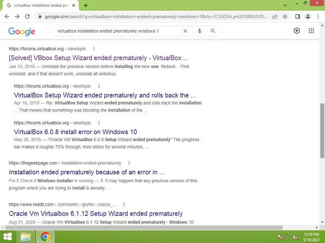Click the first forums.virtualbox.org › viewtopic URL
Image resolution: width=325 pixels, height=243 pixels.
point(47,49)
